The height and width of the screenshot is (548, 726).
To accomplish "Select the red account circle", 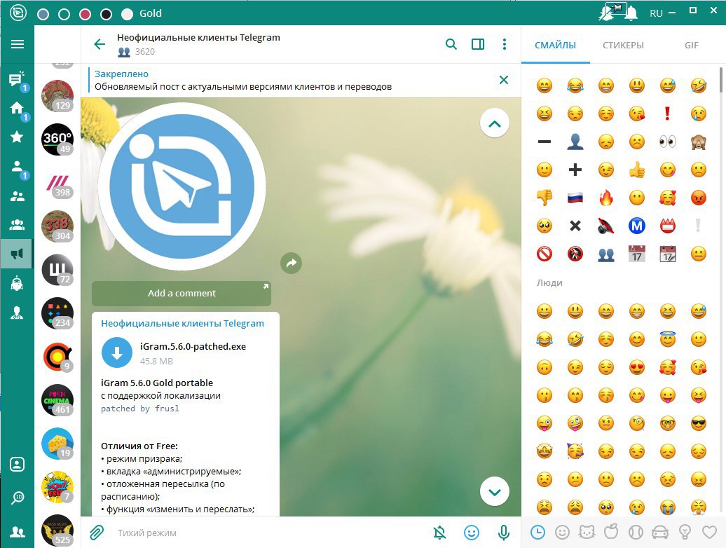I will tap(85, 14).
